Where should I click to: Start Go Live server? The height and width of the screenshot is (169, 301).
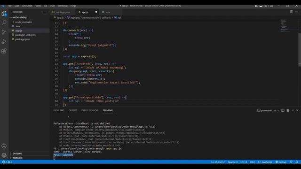pos(281,162)
